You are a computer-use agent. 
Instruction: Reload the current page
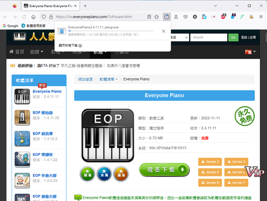(24, 17)
